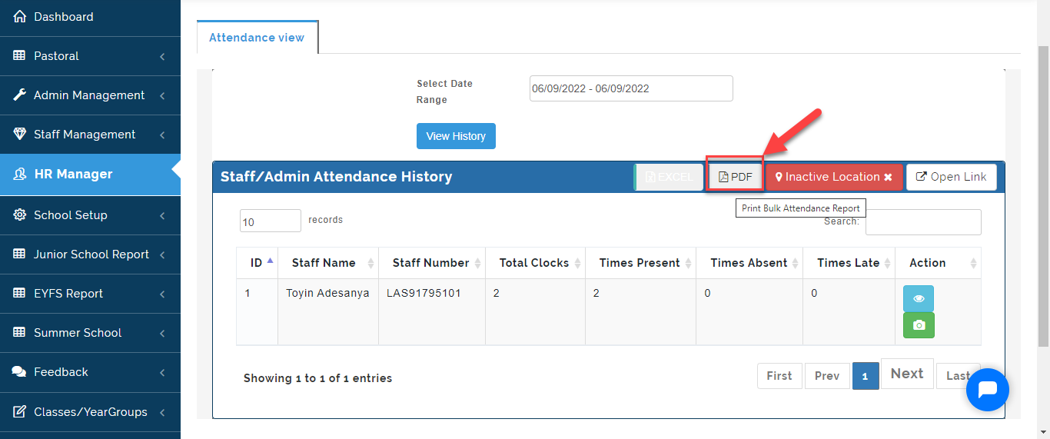
Task: Sort the table by Action column
Action: 938,262
